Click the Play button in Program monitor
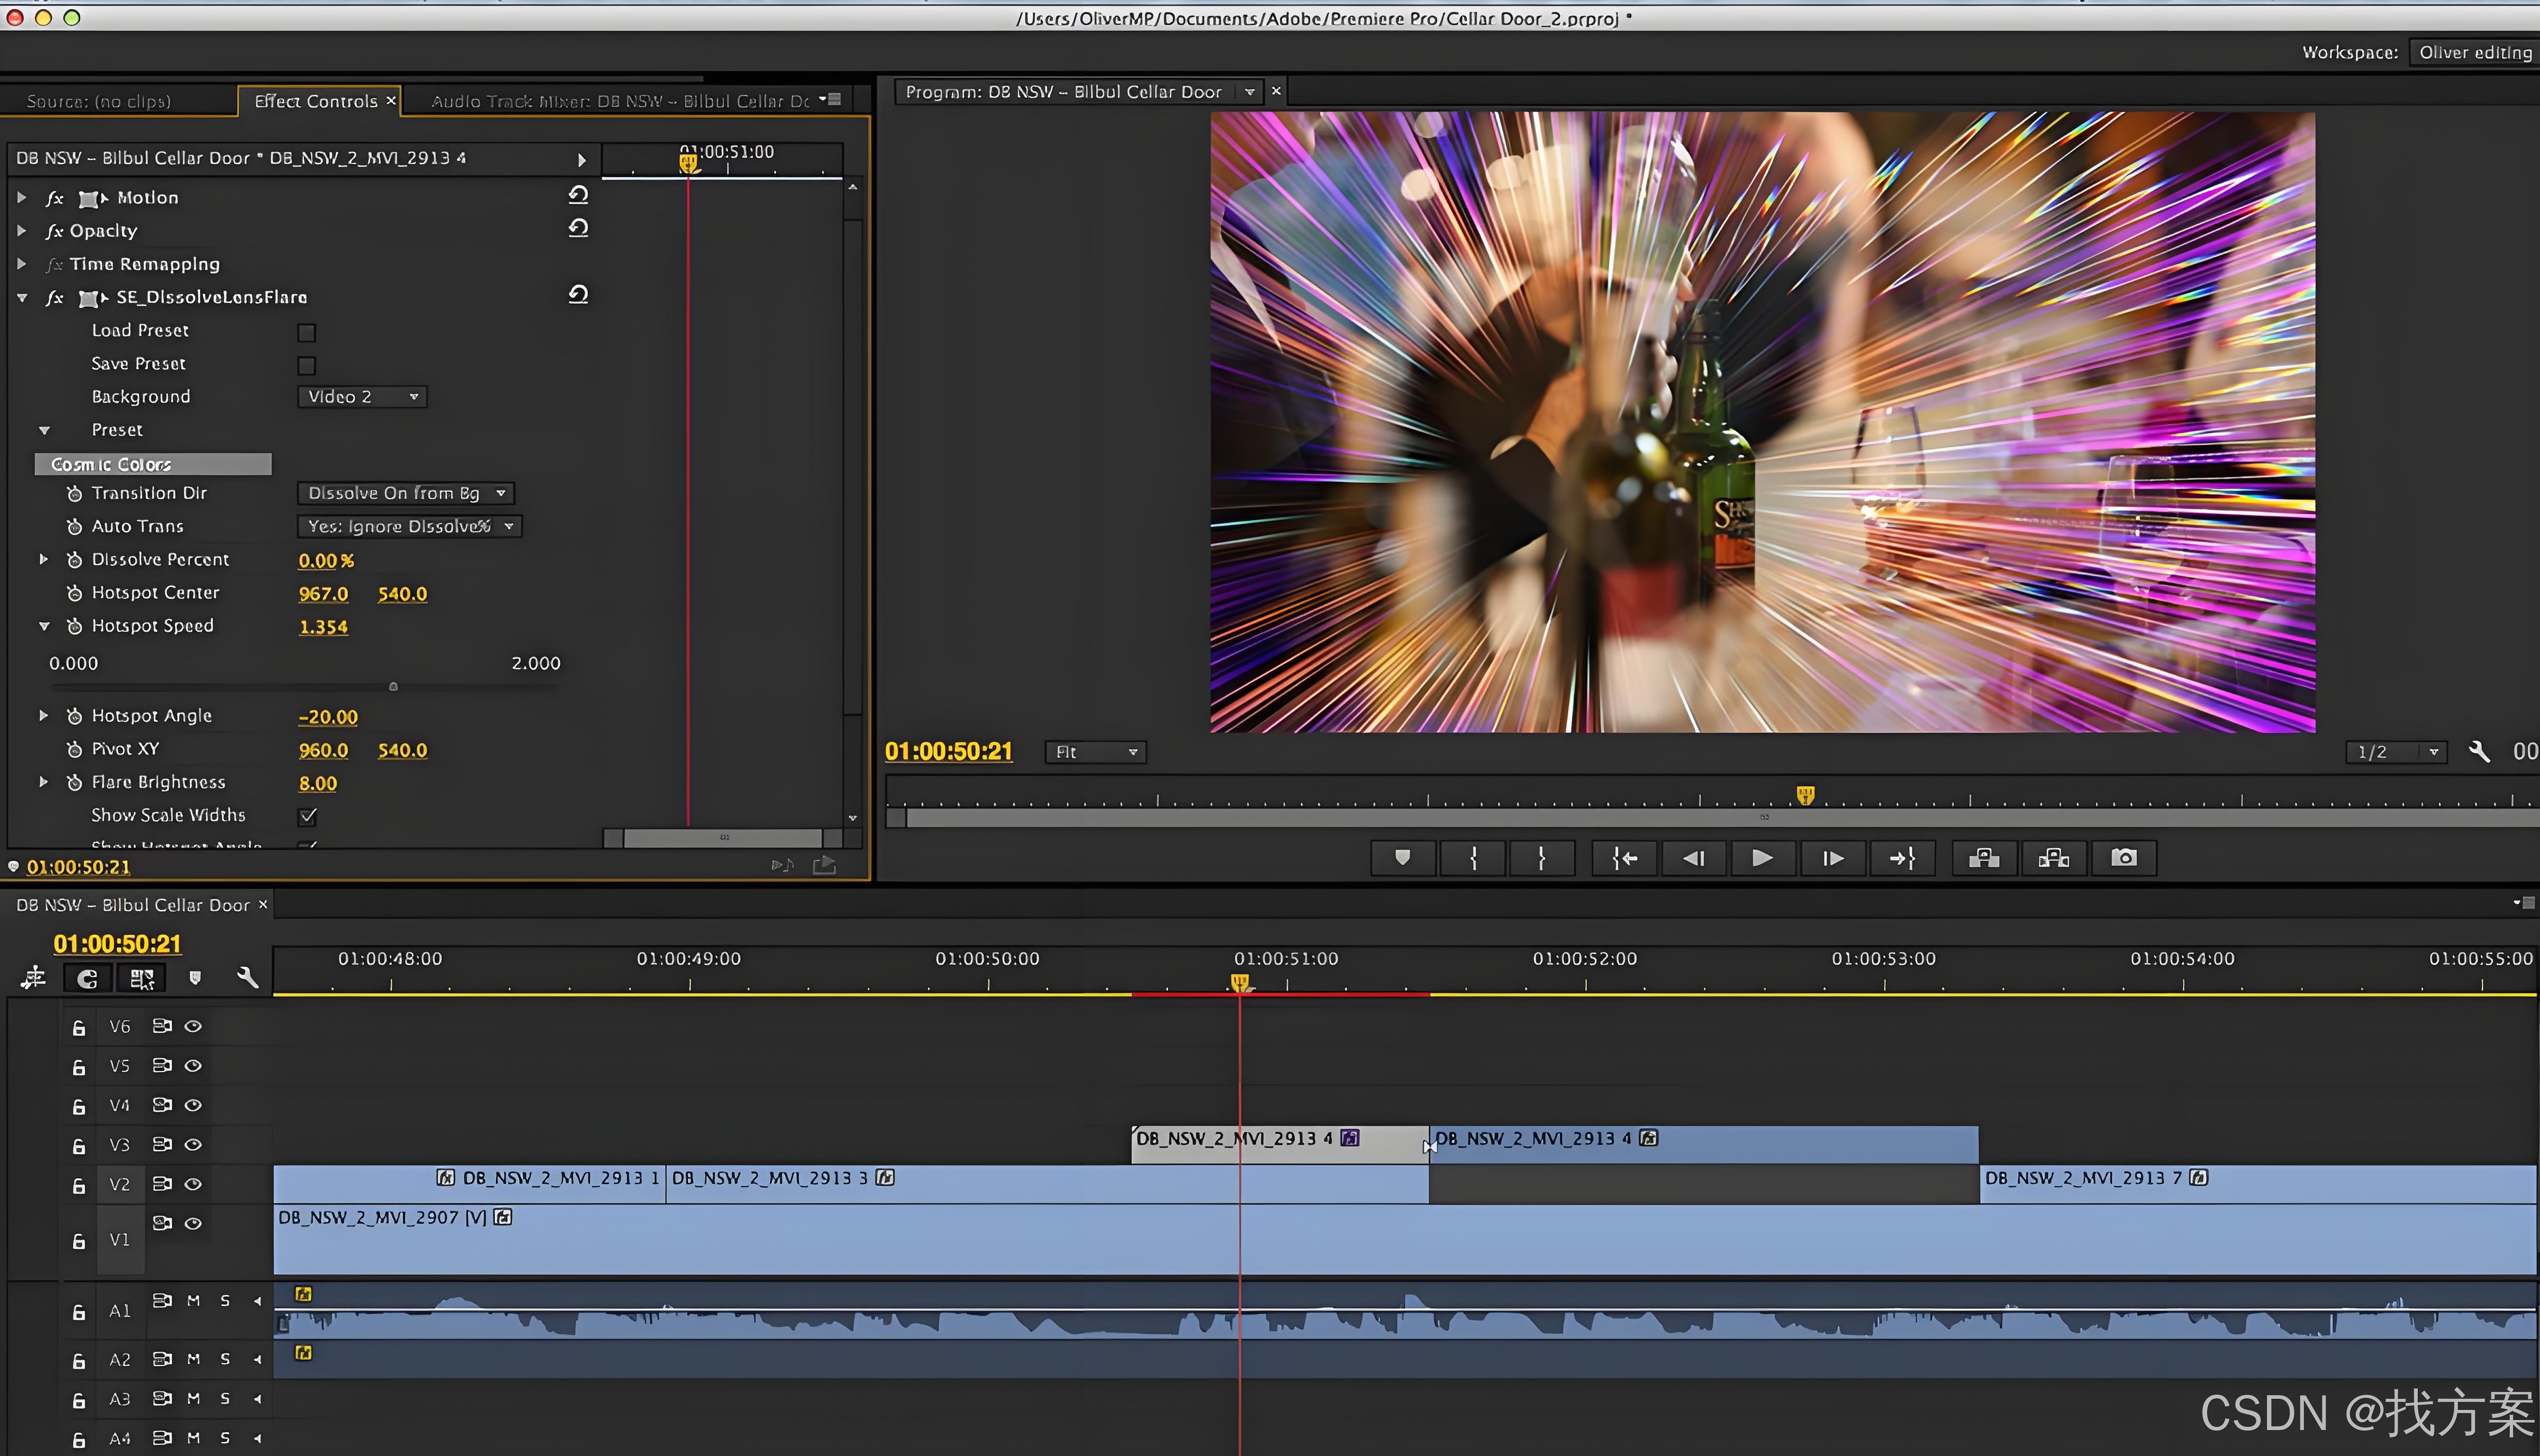This screenshot has width=2540, height=1456. pos(1762,858)
